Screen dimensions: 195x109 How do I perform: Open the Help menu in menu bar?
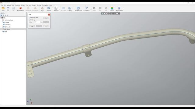pos(51,5)
